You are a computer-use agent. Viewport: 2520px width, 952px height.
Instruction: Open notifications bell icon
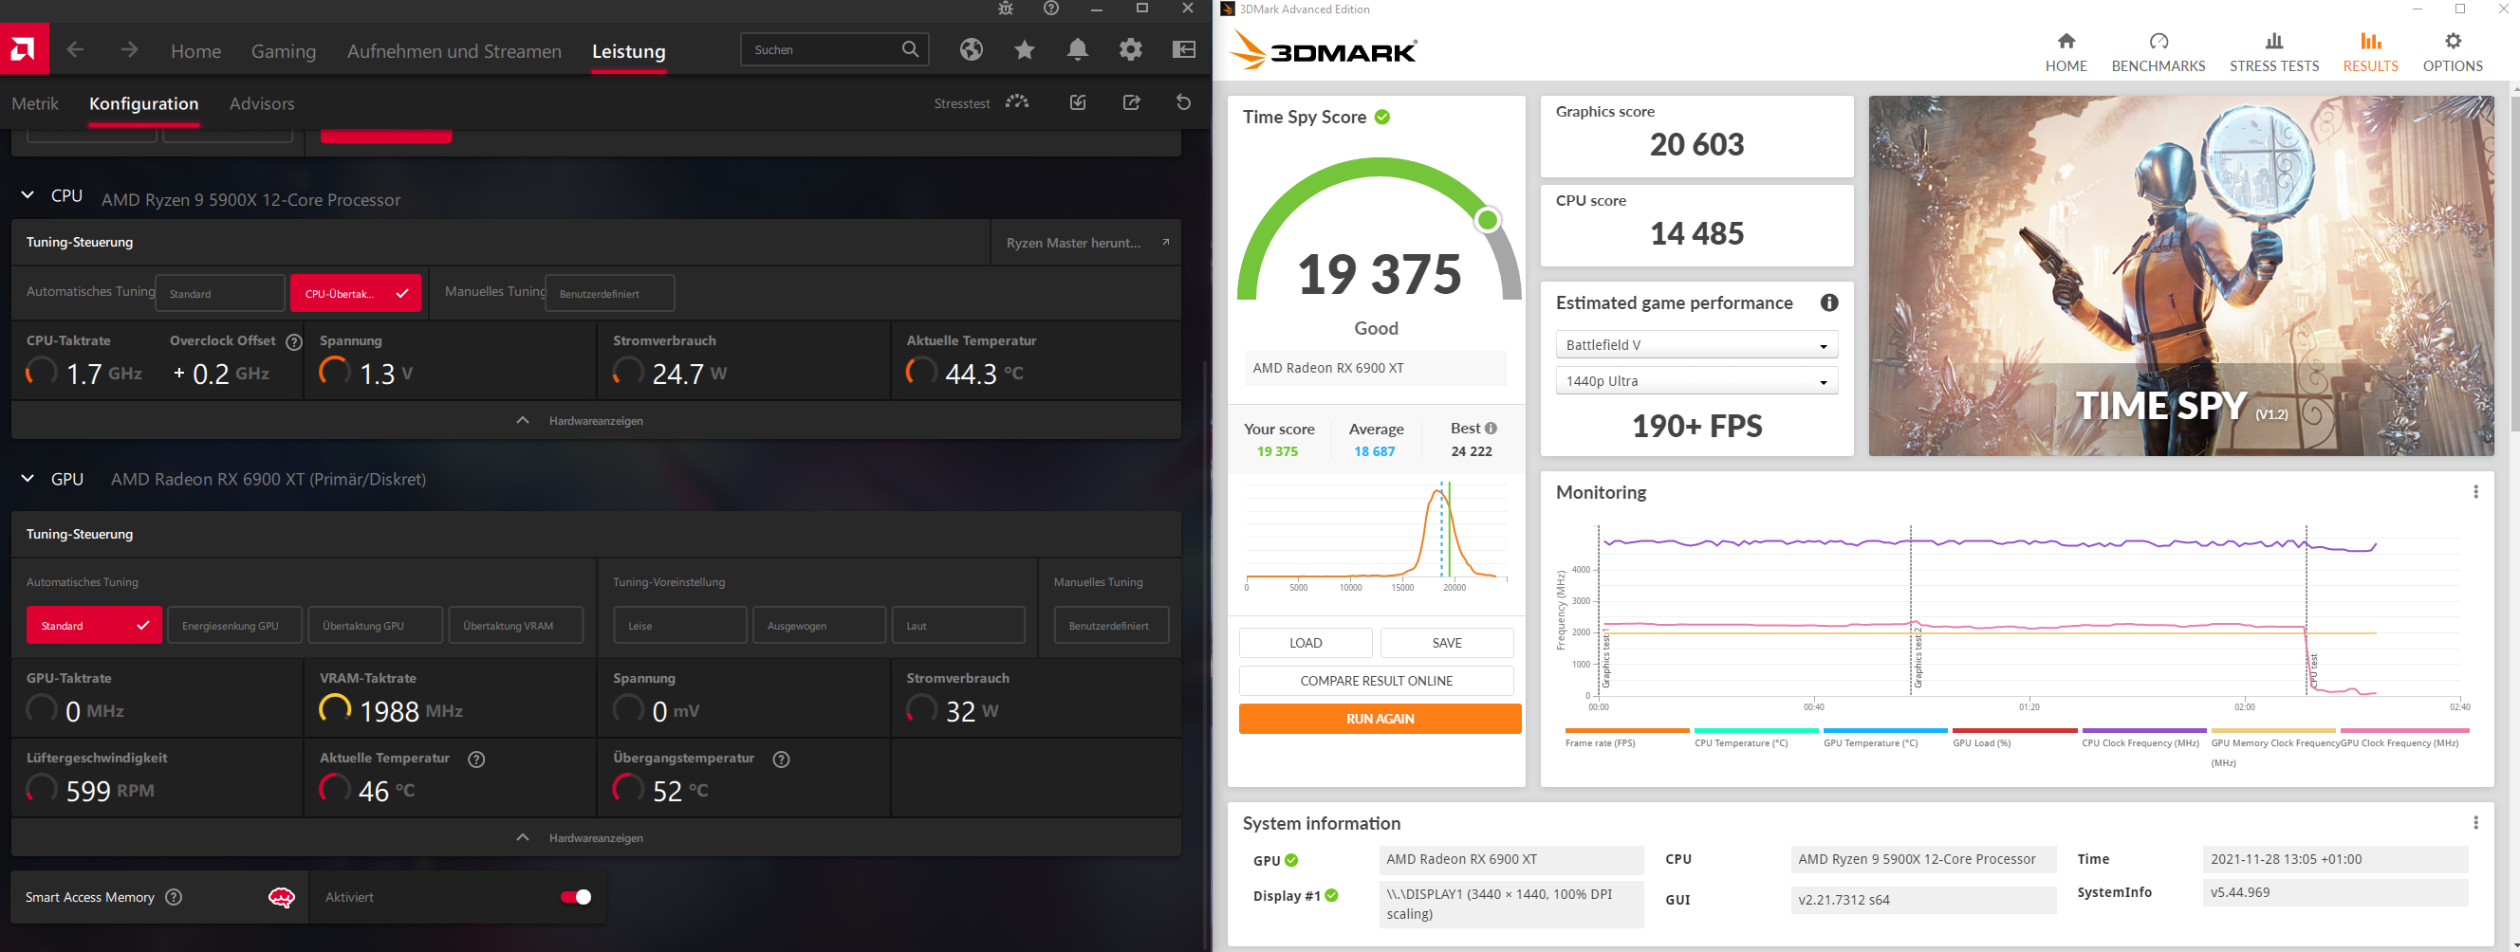pyautogui.click(x=1077, y=50)
